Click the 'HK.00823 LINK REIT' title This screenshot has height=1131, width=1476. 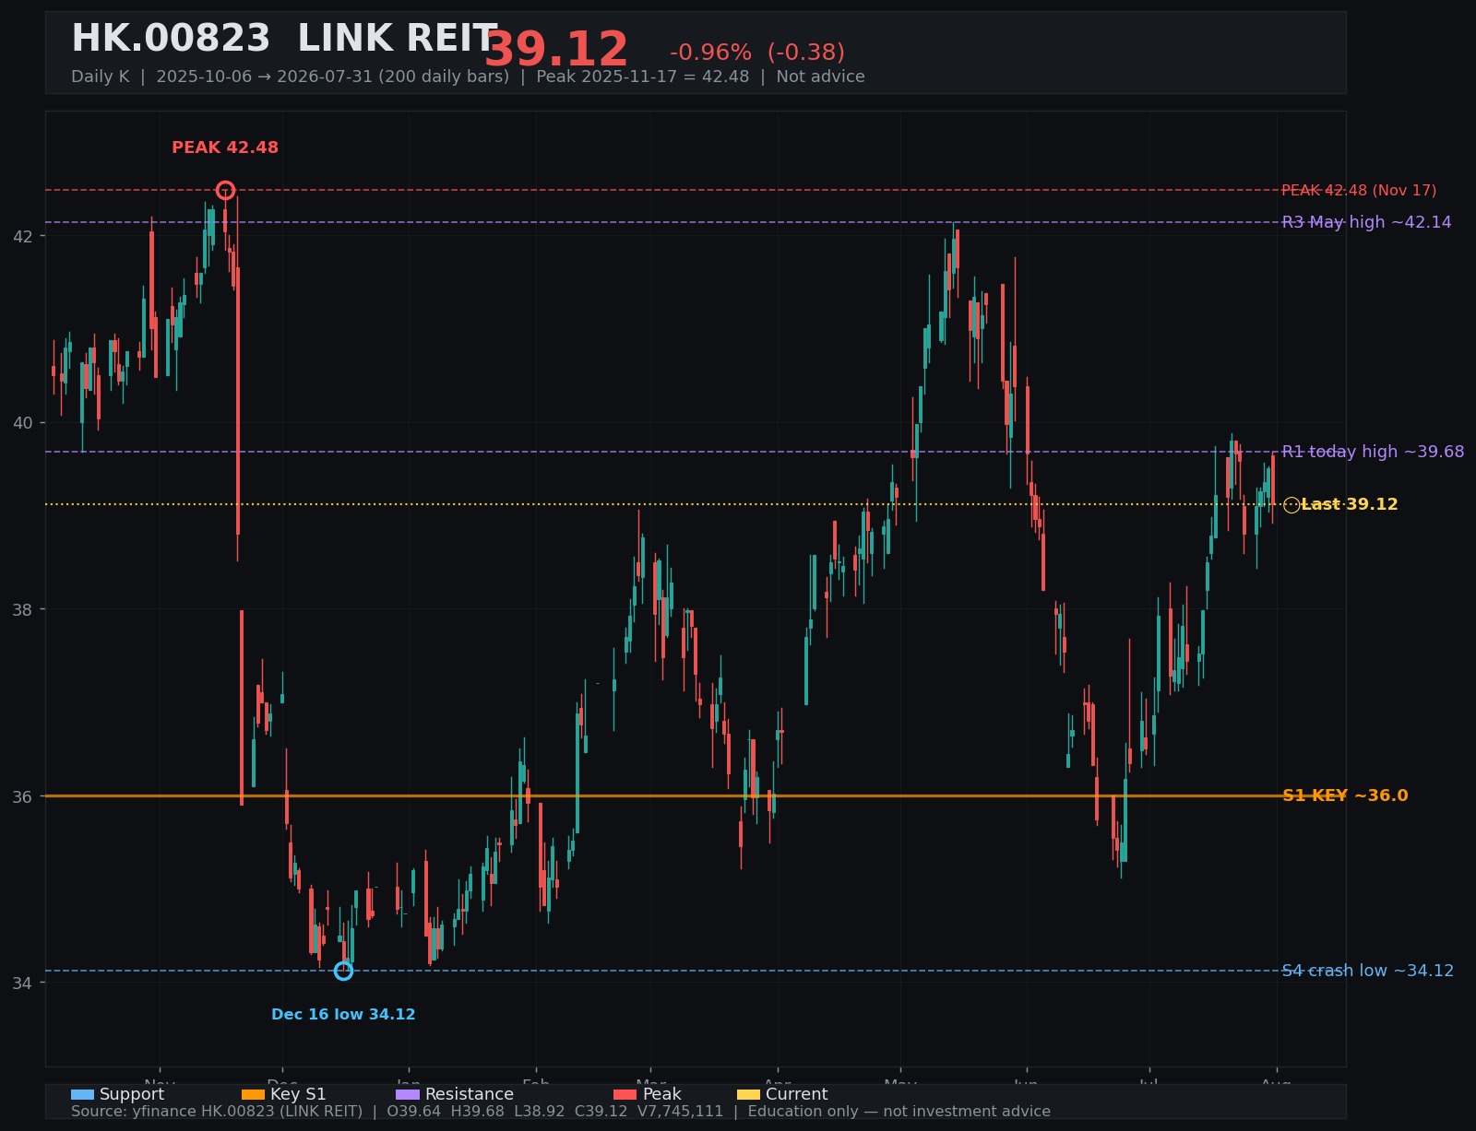[x=284, y=40]
